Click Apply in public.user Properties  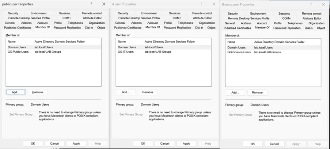pos(76,144)
